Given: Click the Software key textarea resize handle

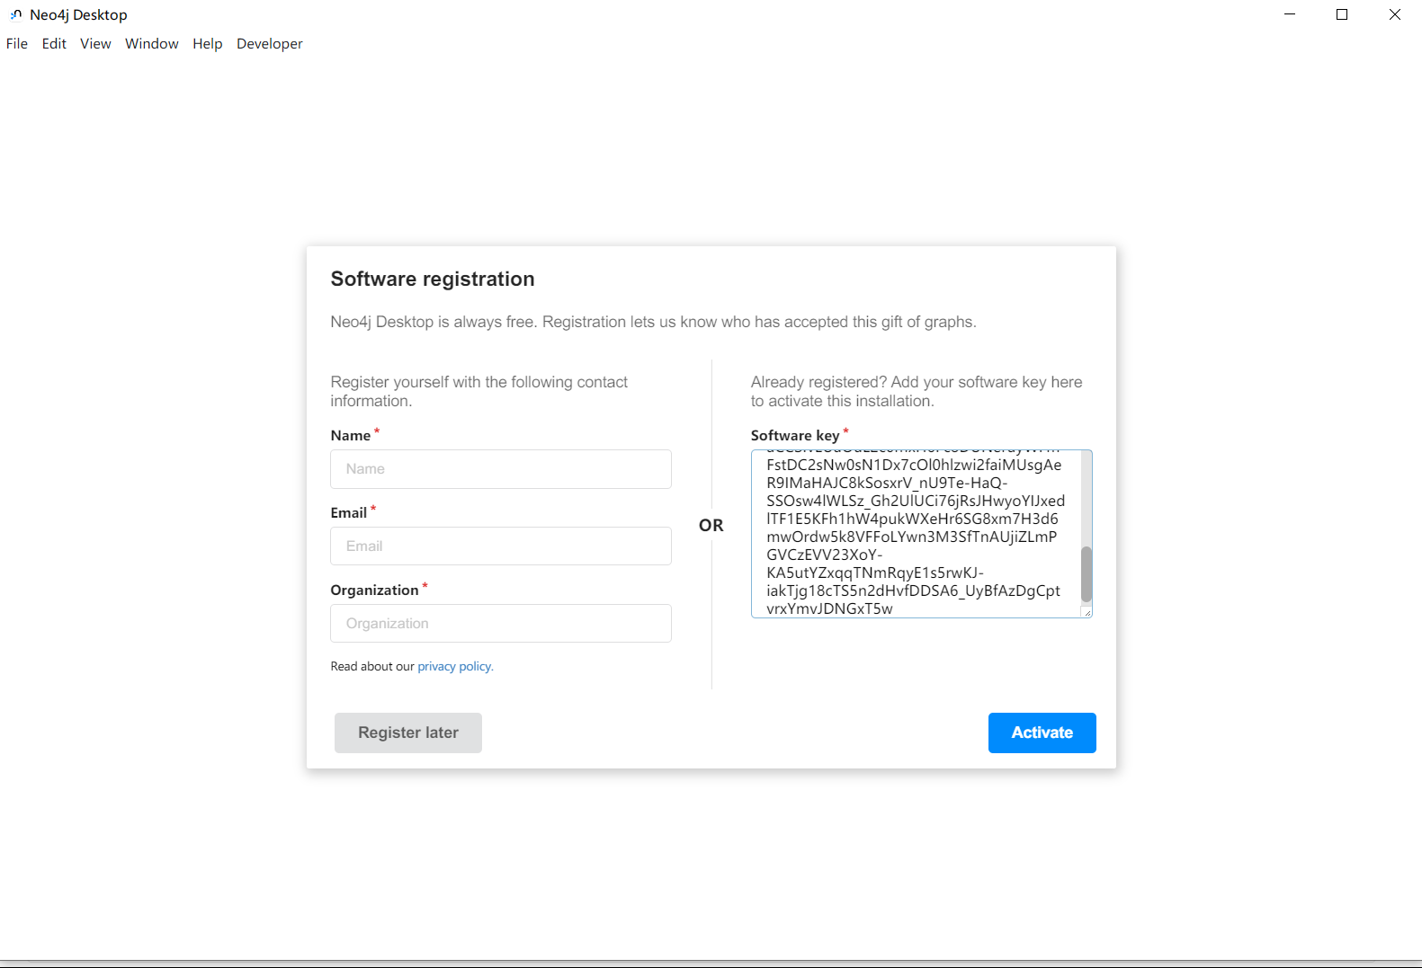Looking at the screenshot, I should 1087,612.
